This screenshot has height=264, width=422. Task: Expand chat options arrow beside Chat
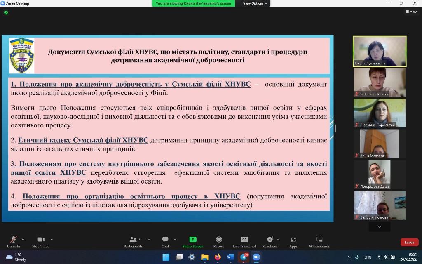[175, 239]
